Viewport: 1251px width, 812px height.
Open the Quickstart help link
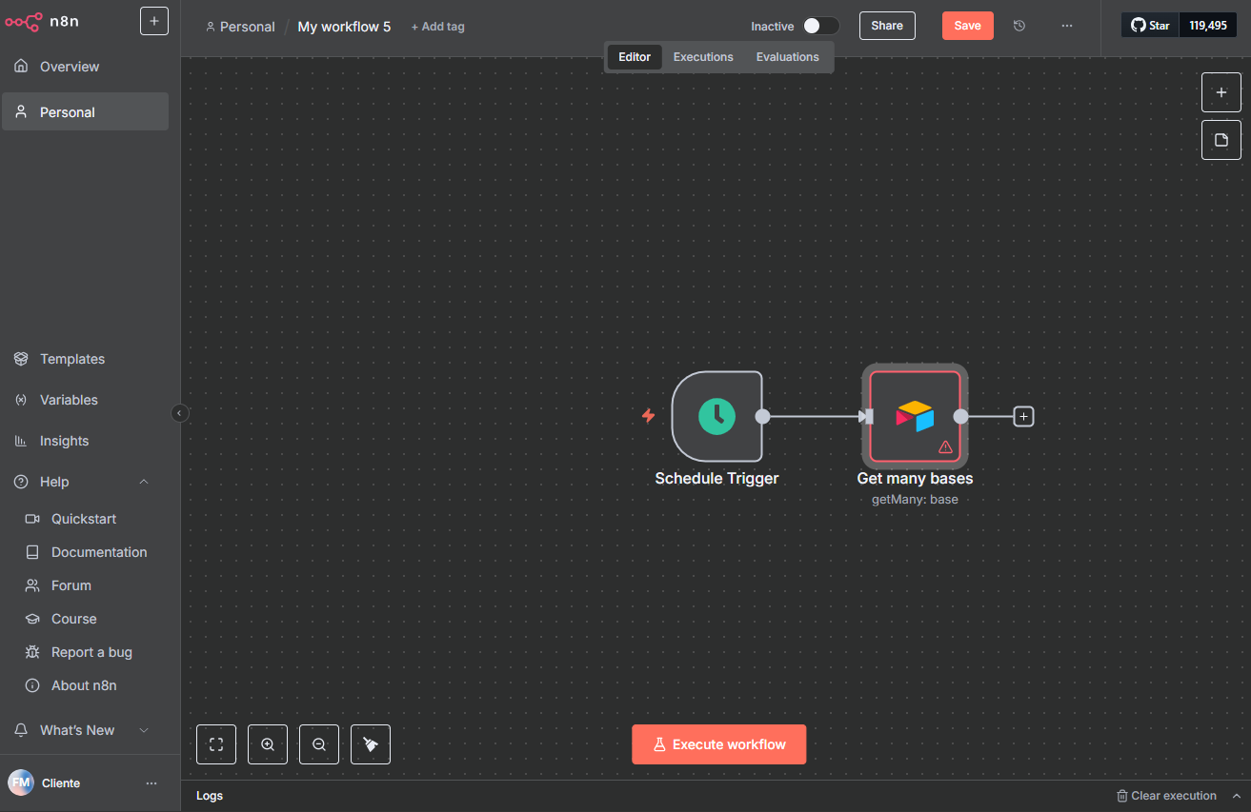pos(85,519)
